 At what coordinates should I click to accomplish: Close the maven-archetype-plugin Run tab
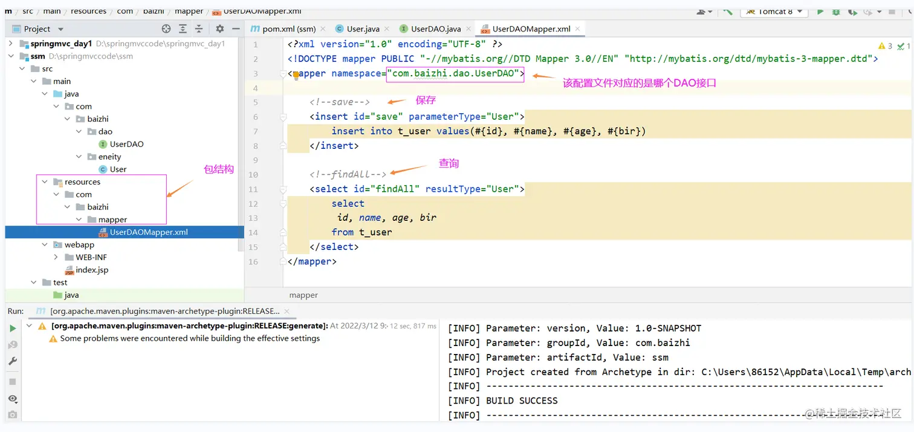288,311
